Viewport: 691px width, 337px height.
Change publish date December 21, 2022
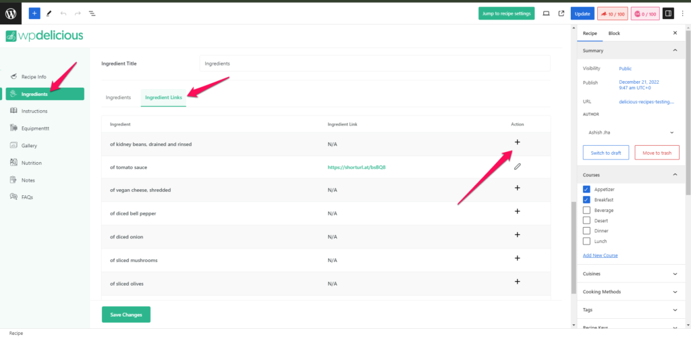[639, 84]
